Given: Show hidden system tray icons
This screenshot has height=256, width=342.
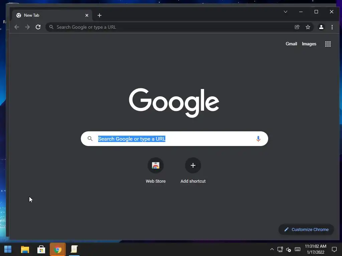Looking at the screenshot, I should 272,249.
